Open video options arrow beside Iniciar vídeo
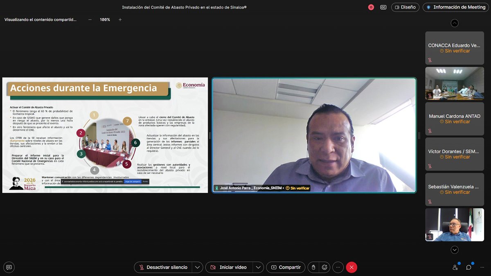Screen dimensions: 491x276 258,267
